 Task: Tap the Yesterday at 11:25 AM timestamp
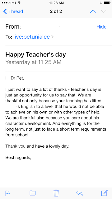point(33,62)
